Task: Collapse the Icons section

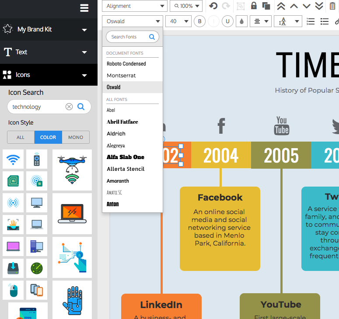Action: tap(49, 75)
